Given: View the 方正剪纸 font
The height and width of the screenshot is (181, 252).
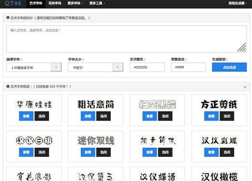Looking at the screenshot, I should [x=212, y=116].
